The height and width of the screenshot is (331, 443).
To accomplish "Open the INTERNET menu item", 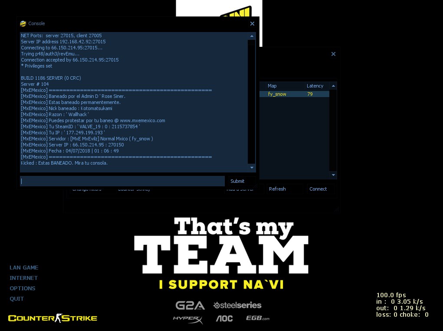I will 24,278.
